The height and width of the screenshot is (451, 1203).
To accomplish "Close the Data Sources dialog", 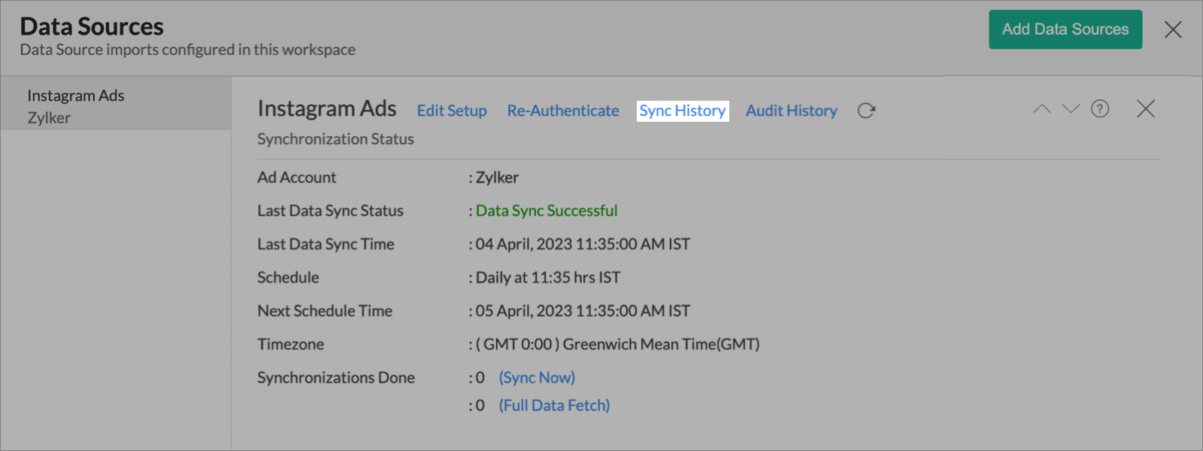I will pos(1173,30).
